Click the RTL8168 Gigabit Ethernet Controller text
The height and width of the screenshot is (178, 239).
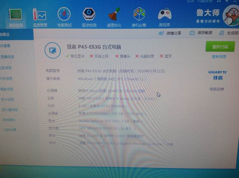click(126, 143)
